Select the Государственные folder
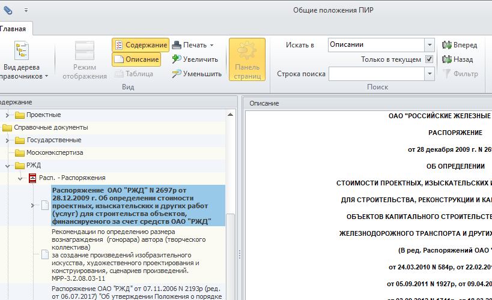Screen dimensions: 492x300 pos(53,140)
